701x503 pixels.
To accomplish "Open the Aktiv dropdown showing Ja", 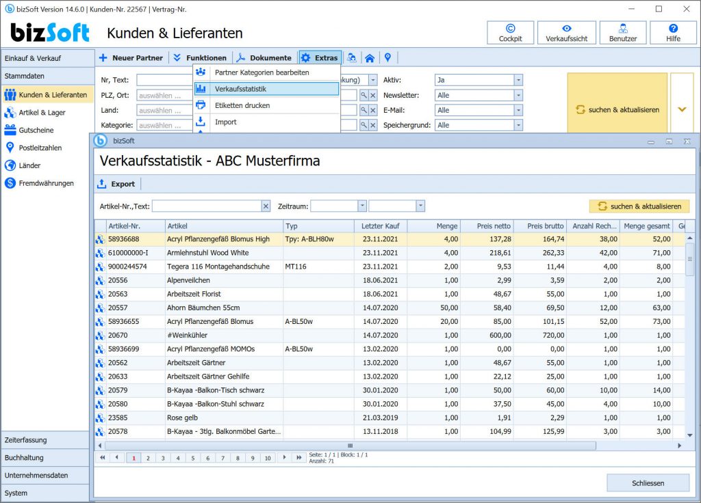I will coord(518,80).
